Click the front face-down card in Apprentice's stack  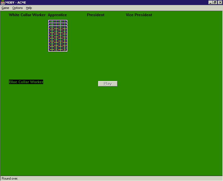click(58, 39)
